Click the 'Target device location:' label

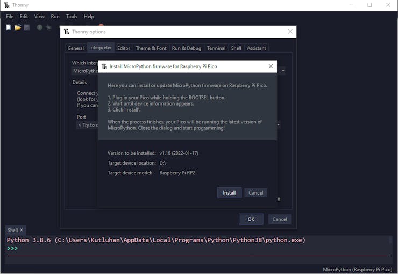point(132,163)
